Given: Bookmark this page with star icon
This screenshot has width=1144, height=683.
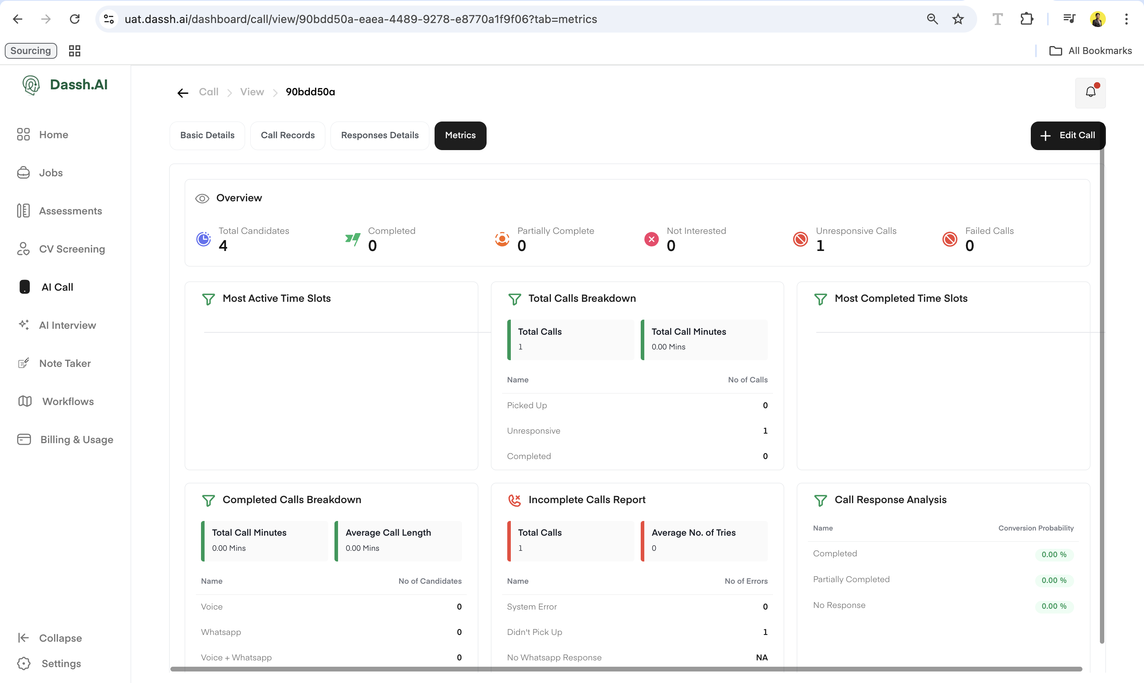Looking at the screenshot, I should point(958,19).
